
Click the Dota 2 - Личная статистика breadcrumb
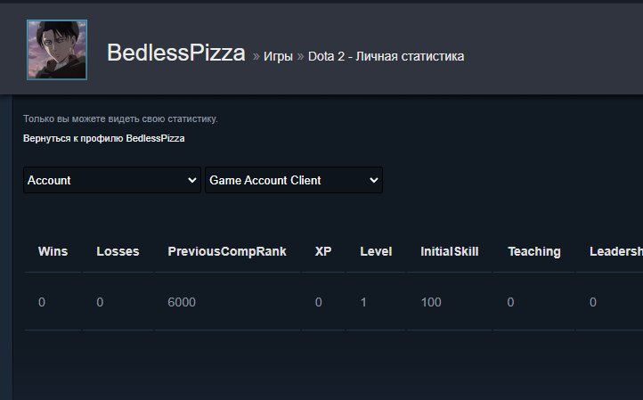click(386, 56)
